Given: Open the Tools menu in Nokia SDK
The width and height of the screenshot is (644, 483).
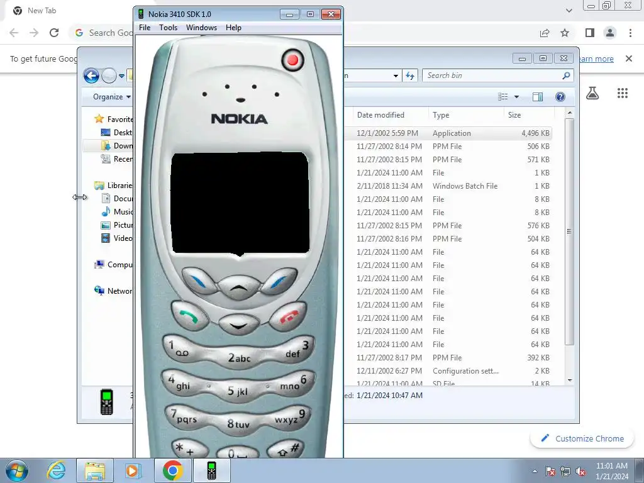Looking at the screenshot, I should tap(169, 28).
